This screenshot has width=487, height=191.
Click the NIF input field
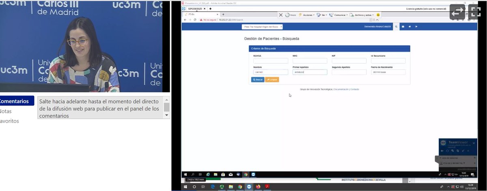pos(349,61)
